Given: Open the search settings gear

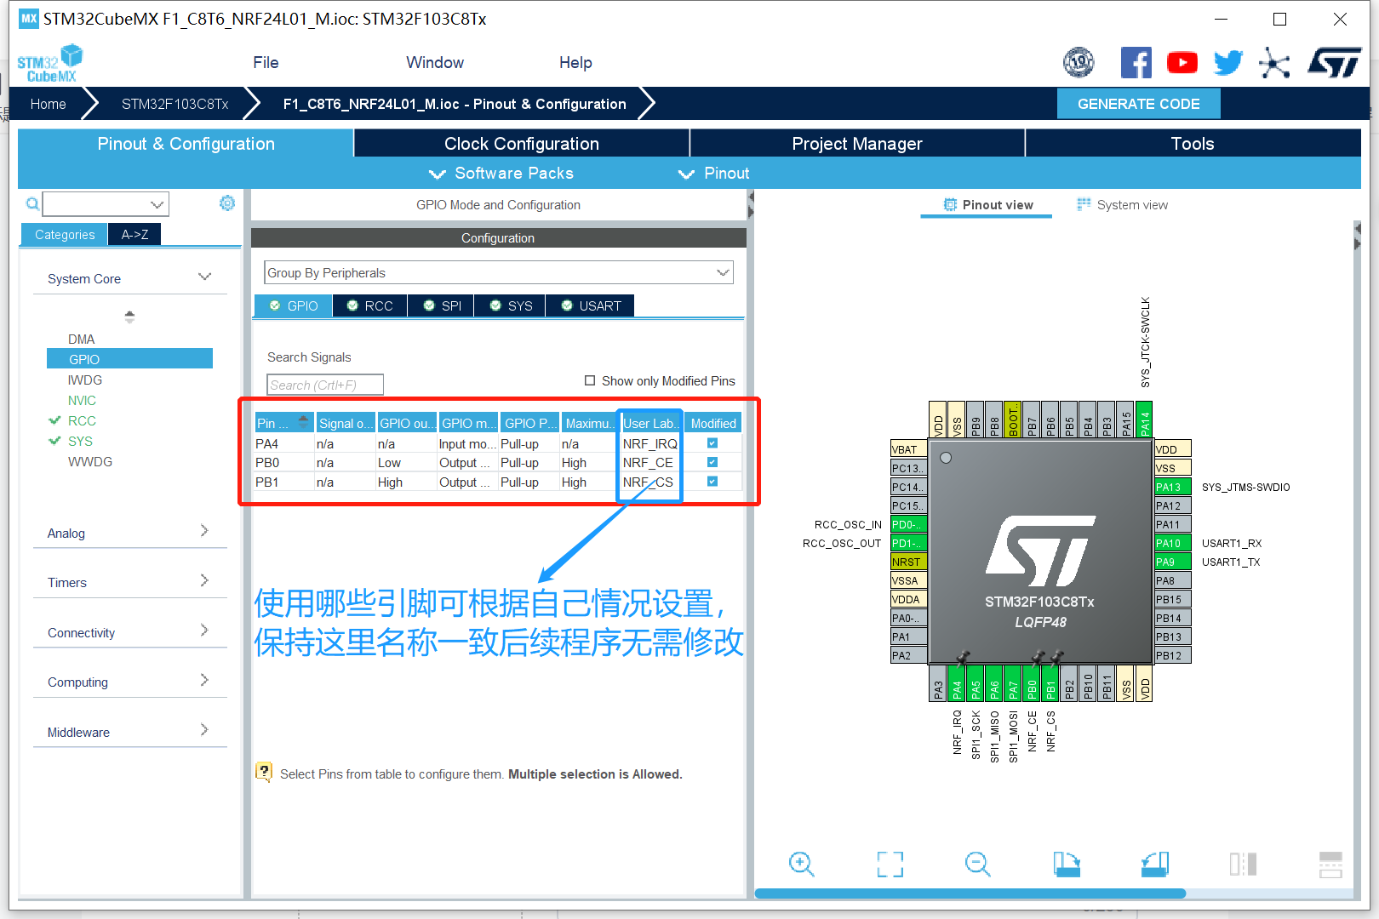Looking at the screenshot, I should coord(226,203).
